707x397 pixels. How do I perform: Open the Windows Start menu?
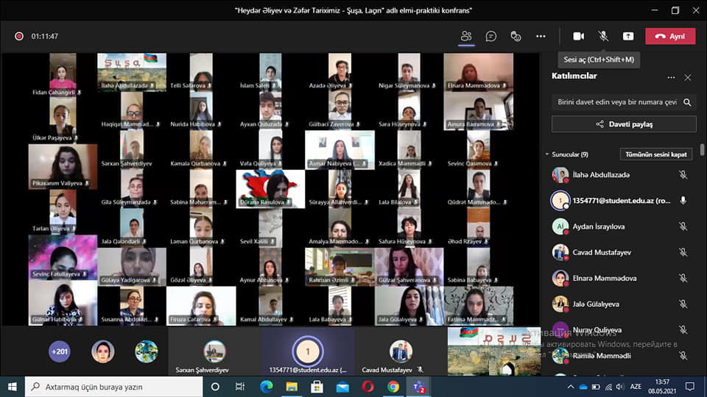click(13, 387)
